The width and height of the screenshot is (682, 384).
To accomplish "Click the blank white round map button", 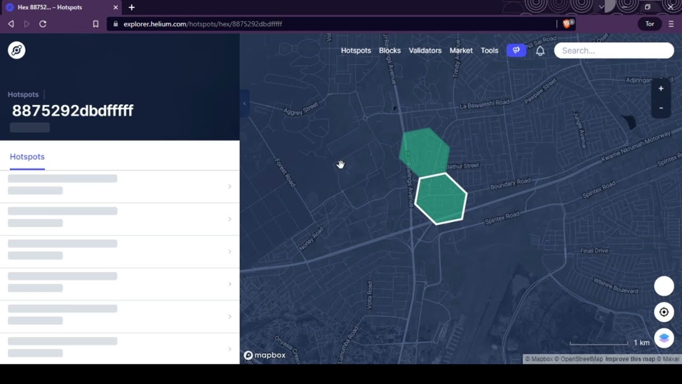I will [x=664, y=286].
